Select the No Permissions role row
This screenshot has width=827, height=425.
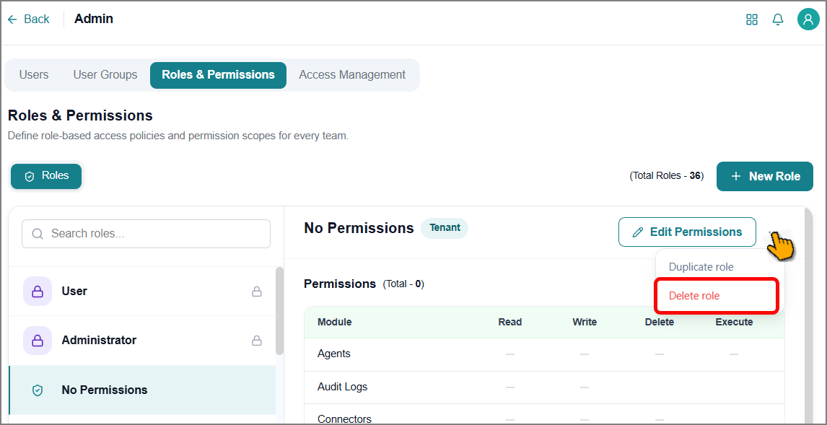tap(142, 390)
